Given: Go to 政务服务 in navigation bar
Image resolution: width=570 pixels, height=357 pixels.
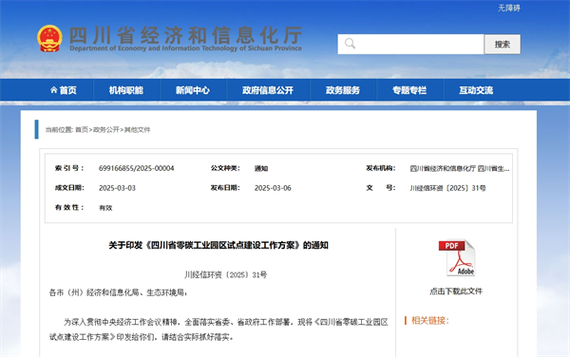Looking at the screenshot, I should click(343, 90).
